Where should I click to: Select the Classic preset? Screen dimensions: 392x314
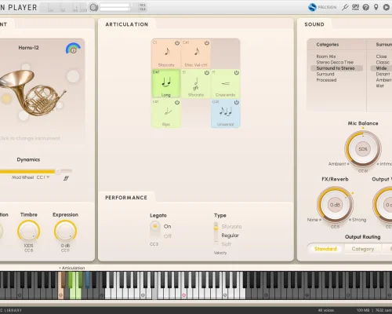click(x=383, y=62)
